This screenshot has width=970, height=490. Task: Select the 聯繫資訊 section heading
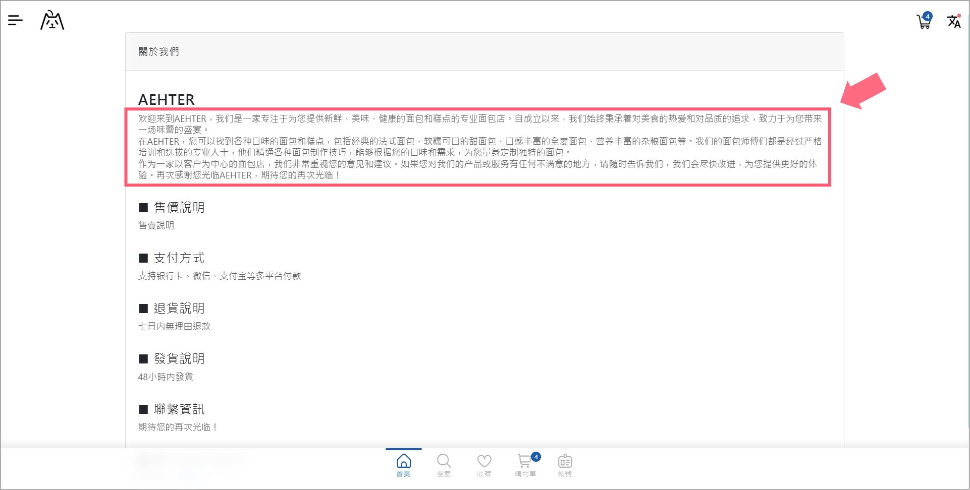179,409
